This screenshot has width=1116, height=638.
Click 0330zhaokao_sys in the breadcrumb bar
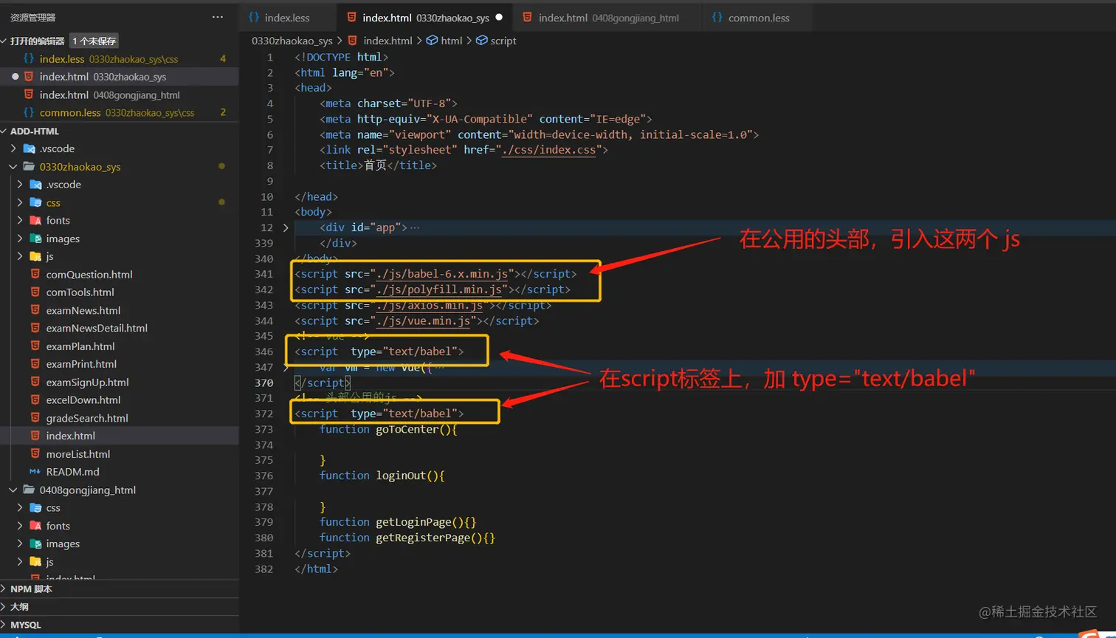[292, 41]
